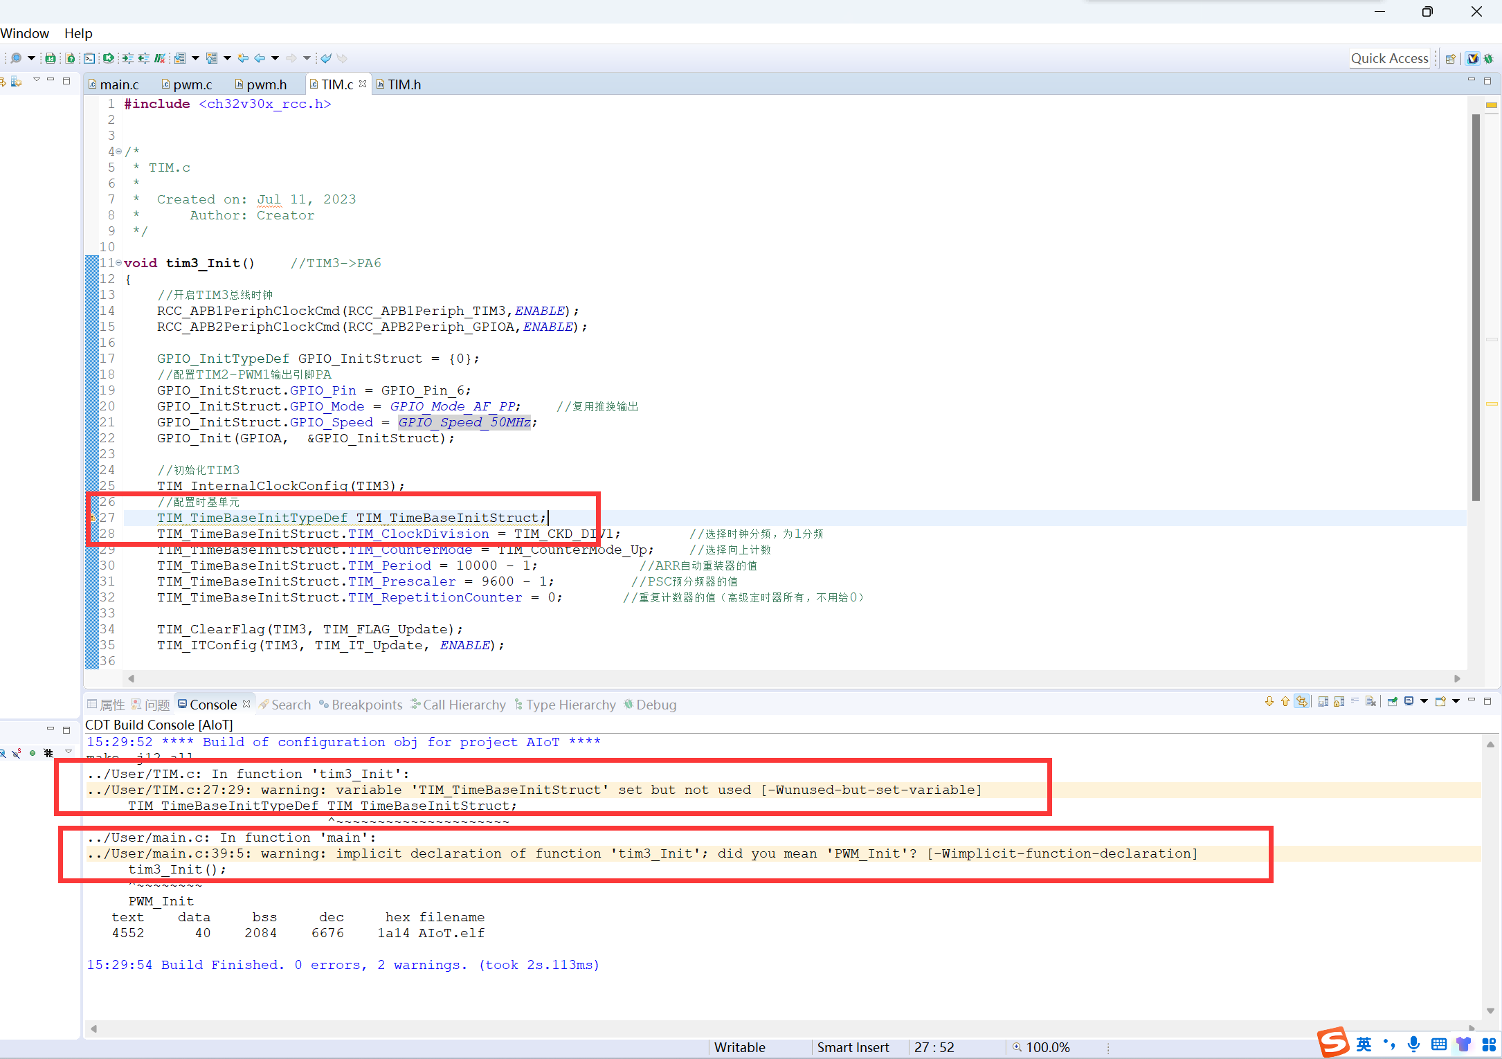
Task: Close the TIM.c editor tab
Action: (363, 84)
